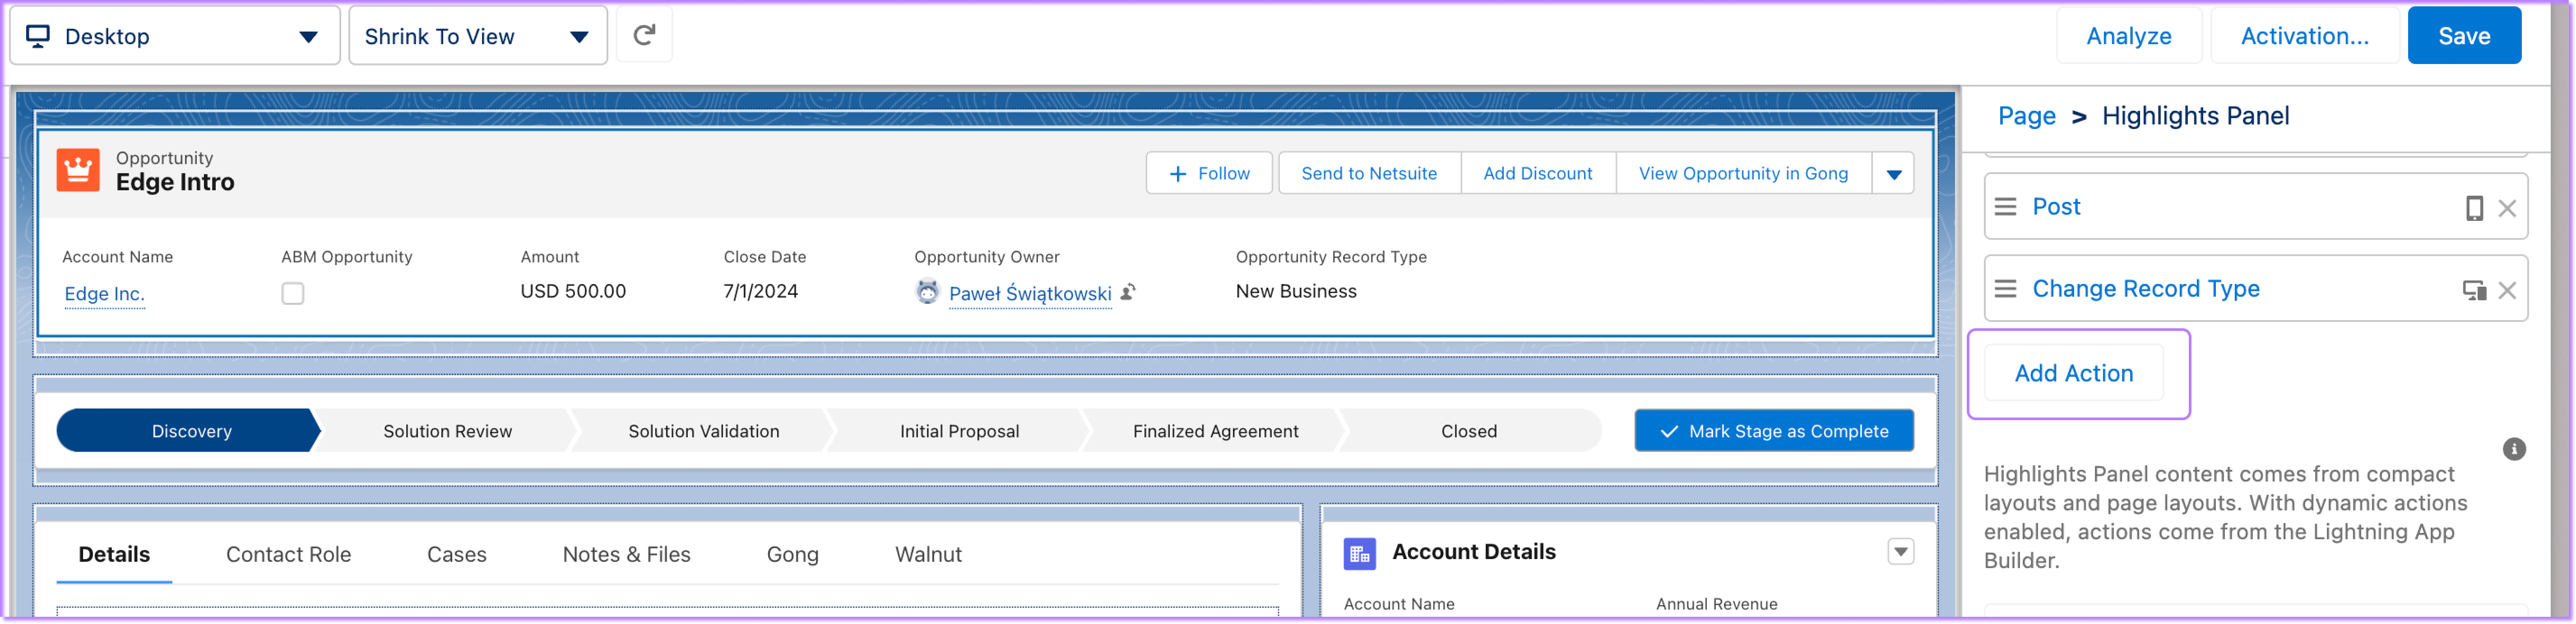The image size is (2576, 624).
Task: Select the Solution Review stage
Action: coord(447,431)
